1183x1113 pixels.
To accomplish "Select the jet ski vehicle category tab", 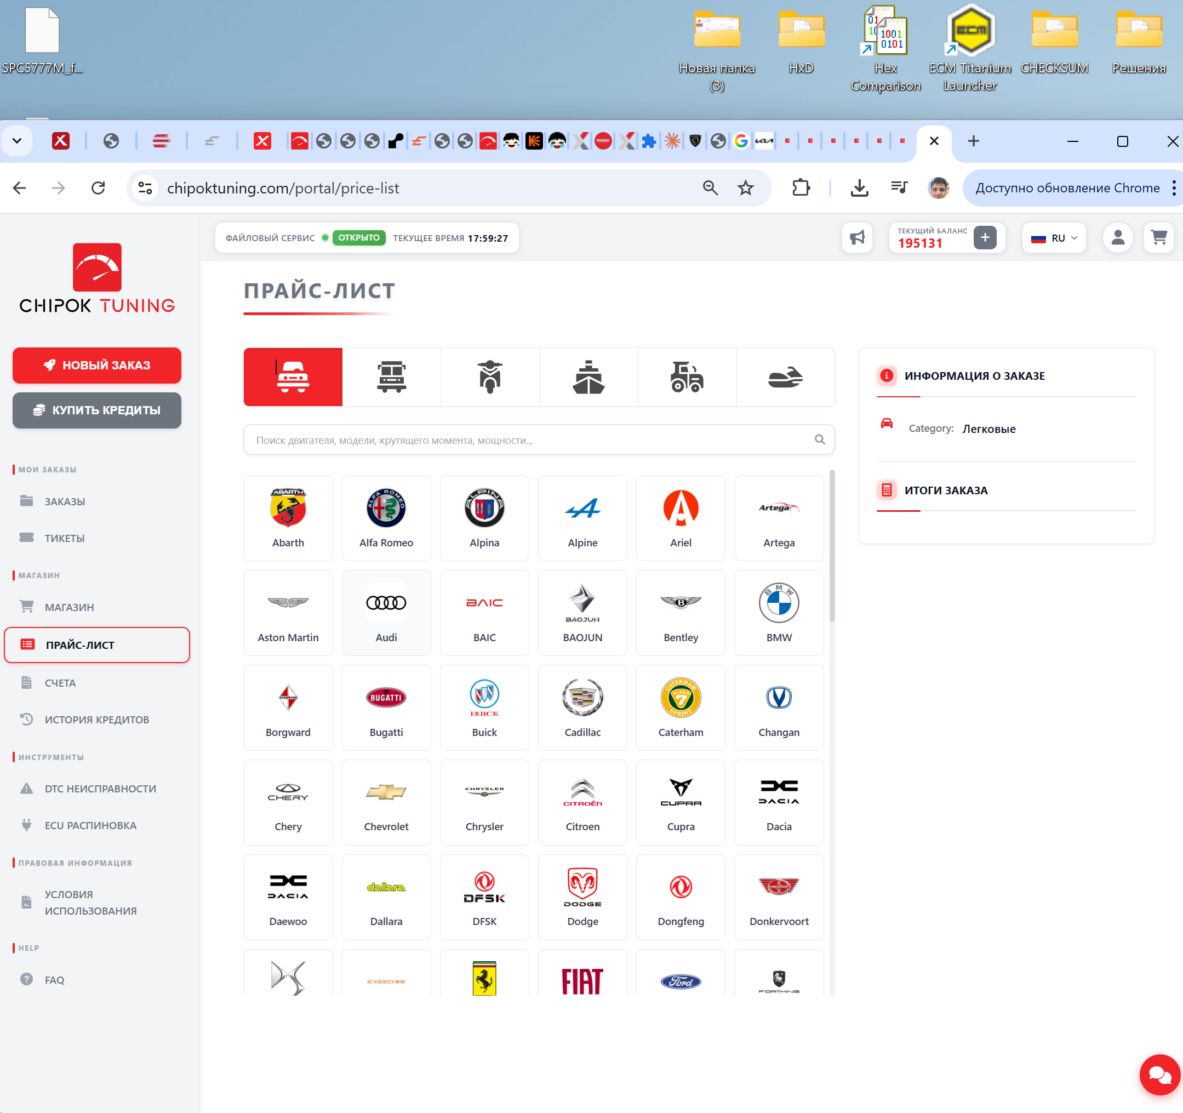I will pos(786,376).
